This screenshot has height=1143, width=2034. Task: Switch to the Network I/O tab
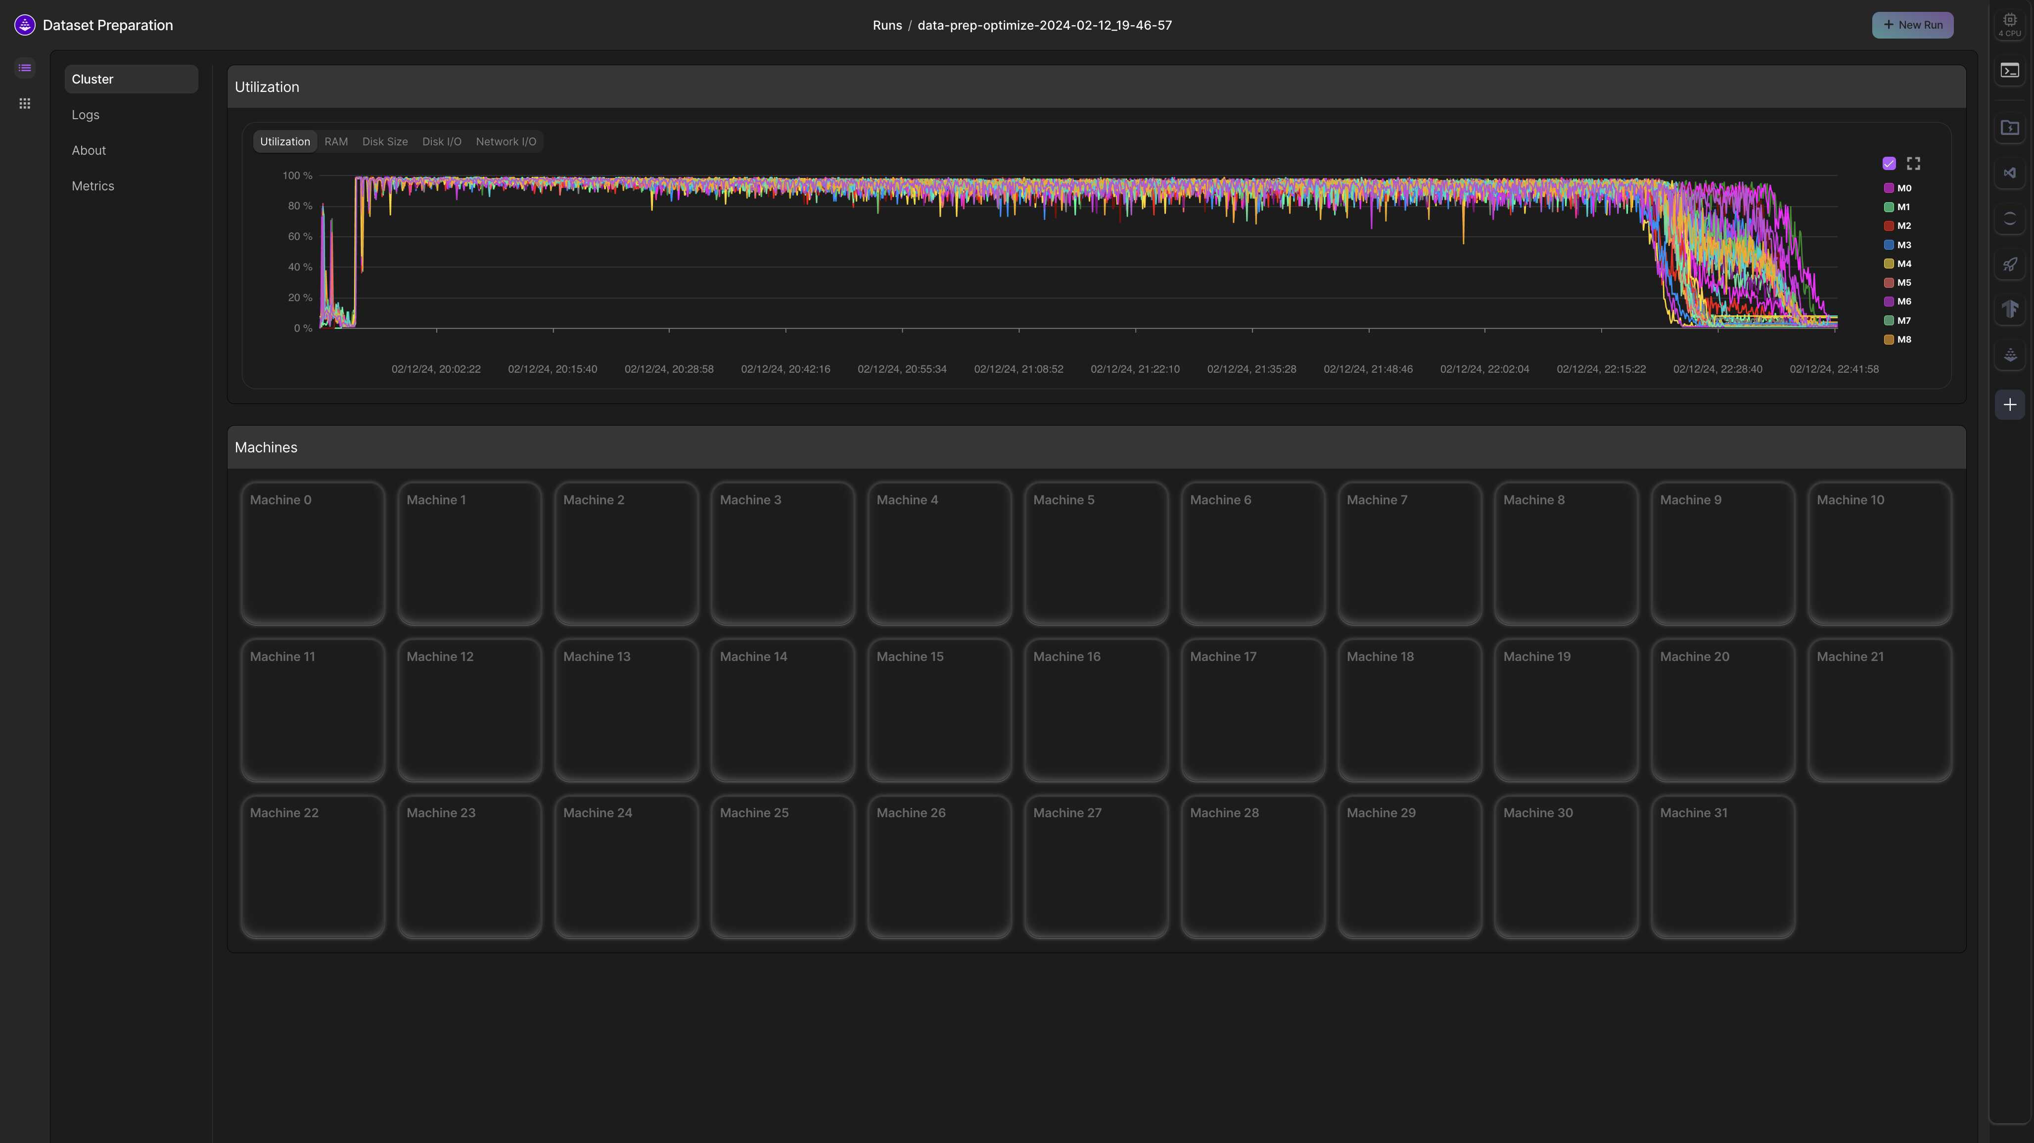click(506, 141)
